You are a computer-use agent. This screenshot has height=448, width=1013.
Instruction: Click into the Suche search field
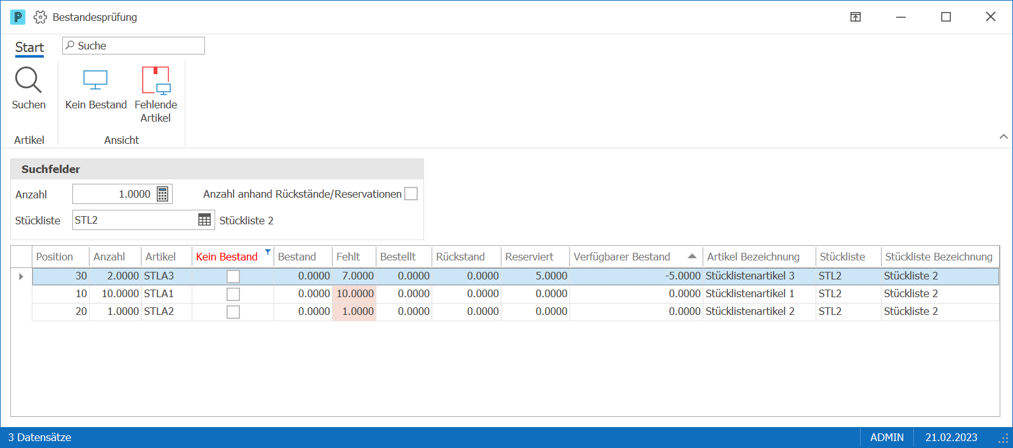click(133, 46)
